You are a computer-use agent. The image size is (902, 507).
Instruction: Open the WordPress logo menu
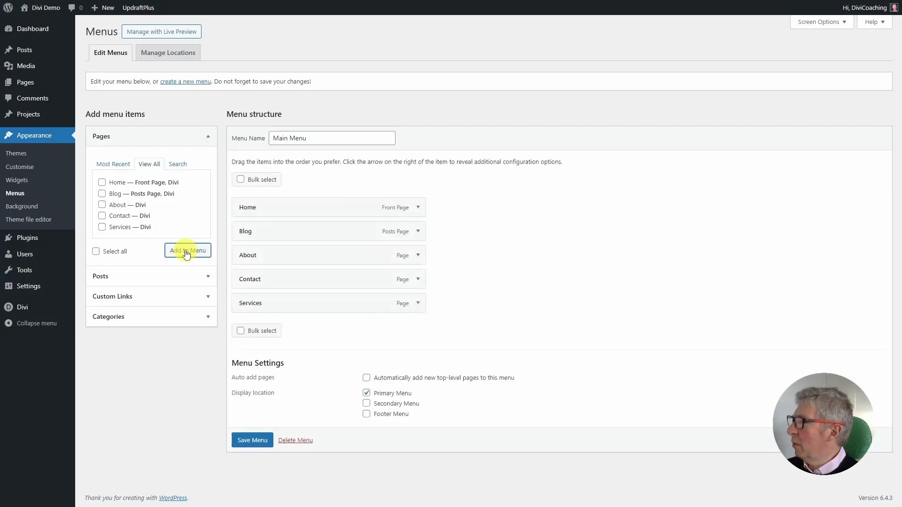pos(8,8)
